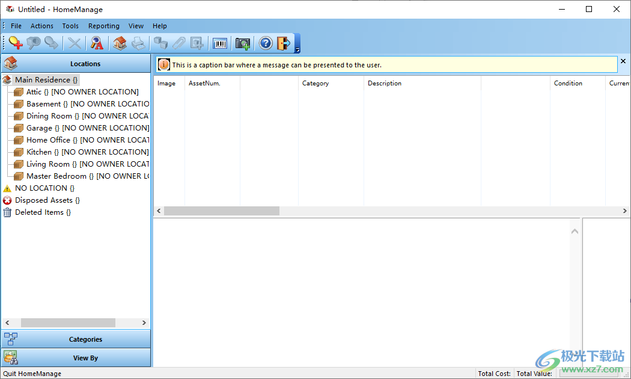Select the Kitchen location
The height and width of the screenshot is (379, 631).
[x=39, y=152]
